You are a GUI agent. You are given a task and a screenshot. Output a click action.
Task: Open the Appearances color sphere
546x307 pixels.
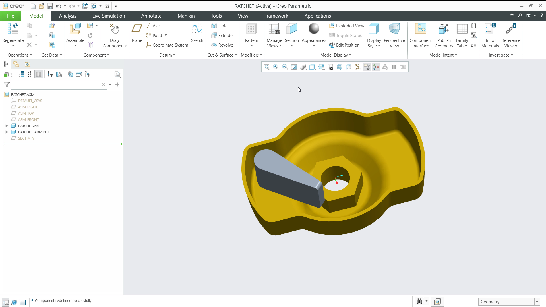pyautogui.click(x=314, y=29)
